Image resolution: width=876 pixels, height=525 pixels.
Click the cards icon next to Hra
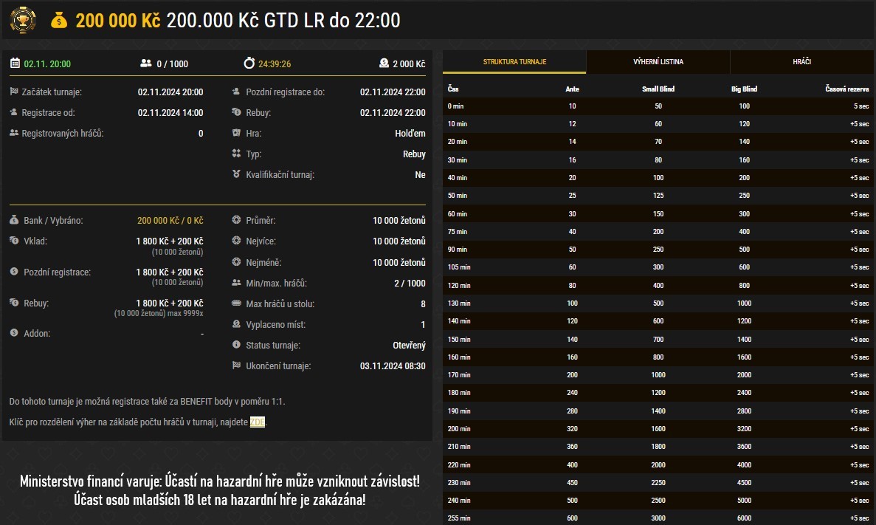236,132
